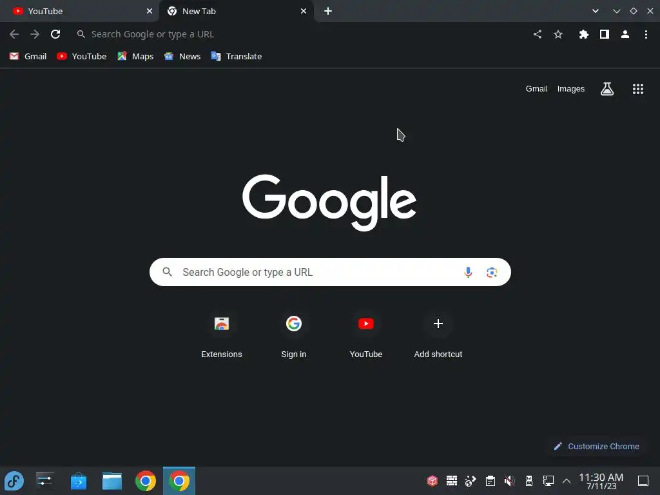This screenshot has width=660, height=495.
Task: Open Gmail bookmark in bookmarks bar
Action: 28,57
